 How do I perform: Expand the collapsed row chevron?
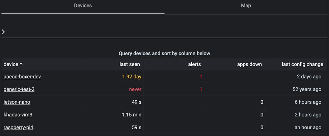(x=3, y=32)
